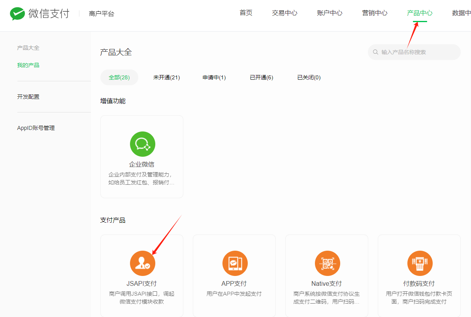Filter by 申请中(1) tab
The width and height of the screenshot is (471, 317).
pos(214,77)
